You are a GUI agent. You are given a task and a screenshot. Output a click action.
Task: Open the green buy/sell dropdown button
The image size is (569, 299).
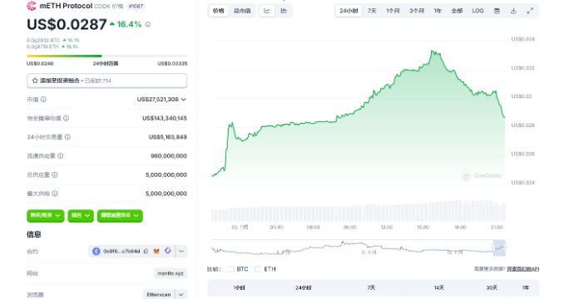click(46, 216)
